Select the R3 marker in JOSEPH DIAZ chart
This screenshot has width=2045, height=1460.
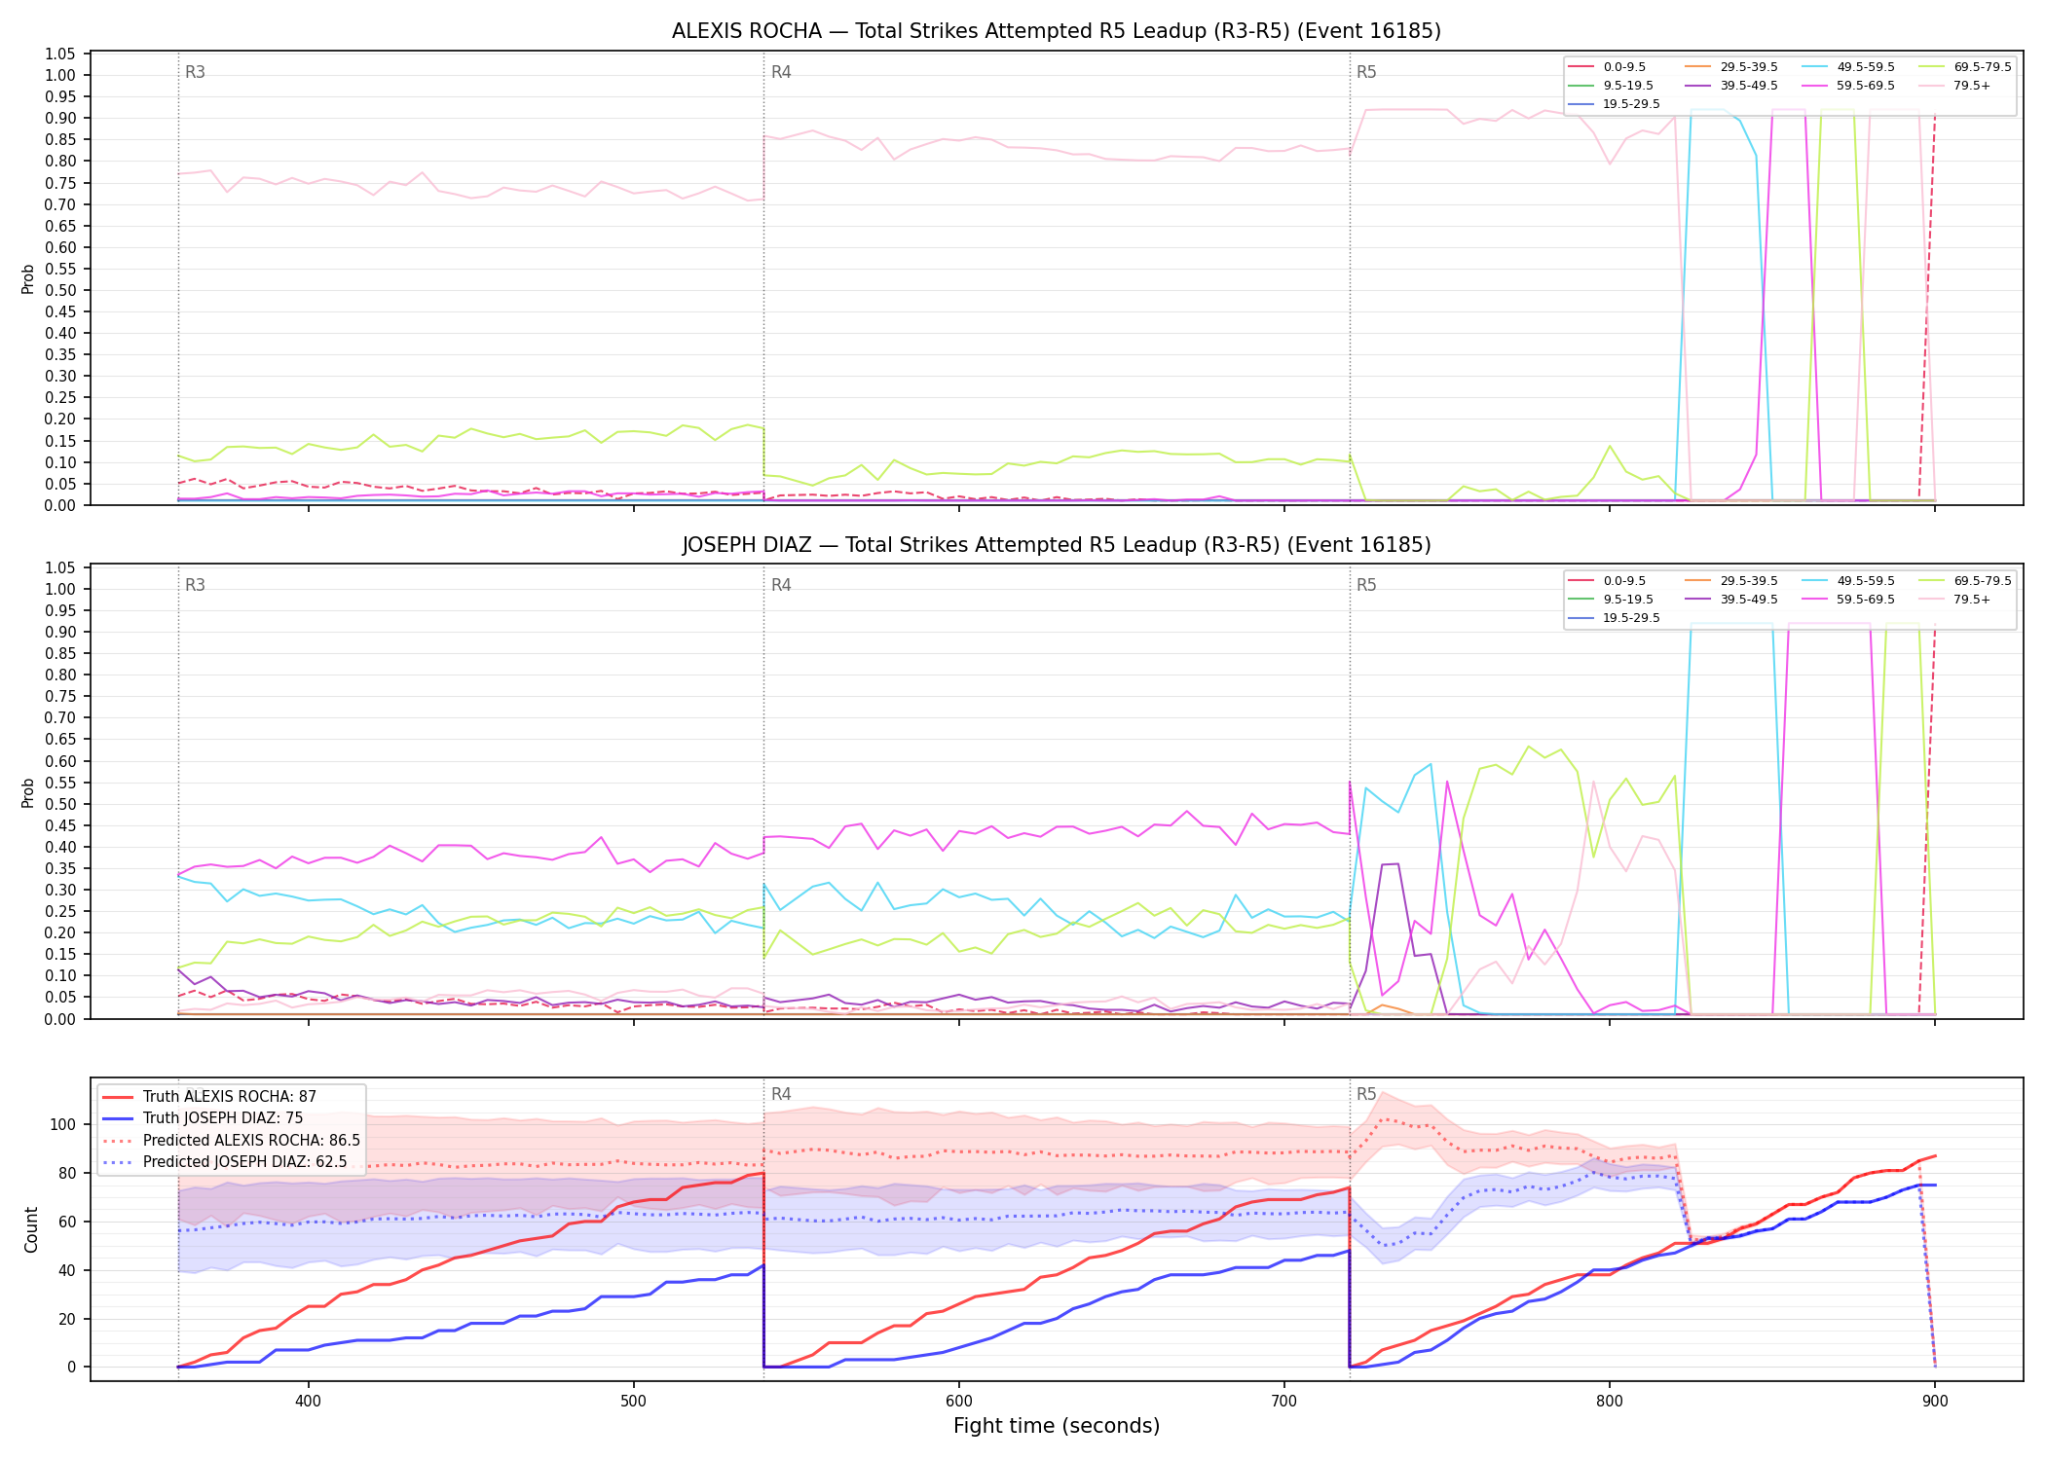pos(195,585)
